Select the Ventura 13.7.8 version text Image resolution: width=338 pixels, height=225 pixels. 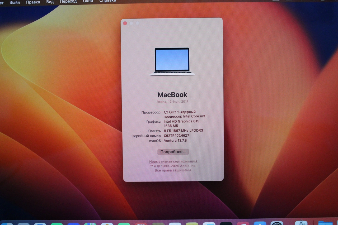(175, 141)
